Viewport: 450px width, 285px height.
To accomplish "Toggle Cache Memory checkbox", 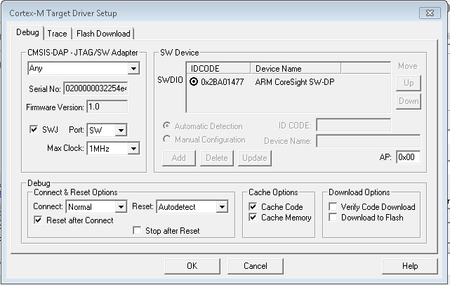I will tap(253, 218).
